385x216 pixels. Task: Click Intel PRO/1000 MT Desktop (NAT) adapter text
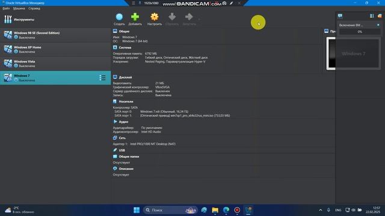point(153,144)
